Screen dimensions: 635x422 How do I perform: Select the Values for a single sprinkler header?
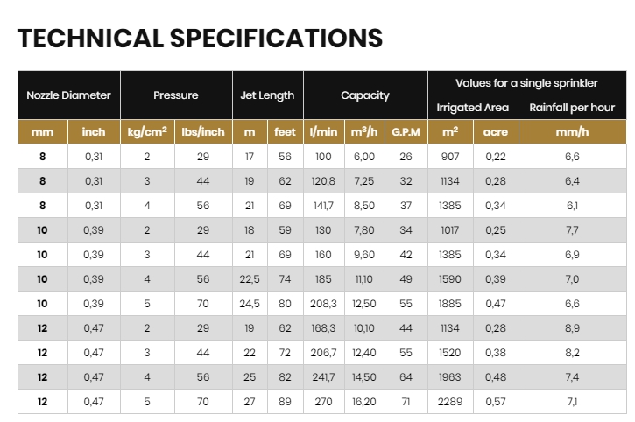pyautogui.click(x=527, y=83)
